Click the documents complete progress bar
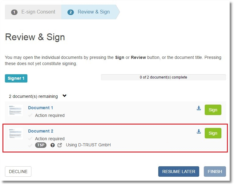 (x=163, y=77)
